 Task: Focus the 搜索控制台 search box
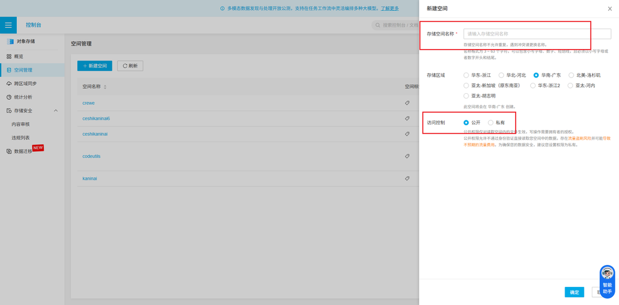(x=395, y=25)
